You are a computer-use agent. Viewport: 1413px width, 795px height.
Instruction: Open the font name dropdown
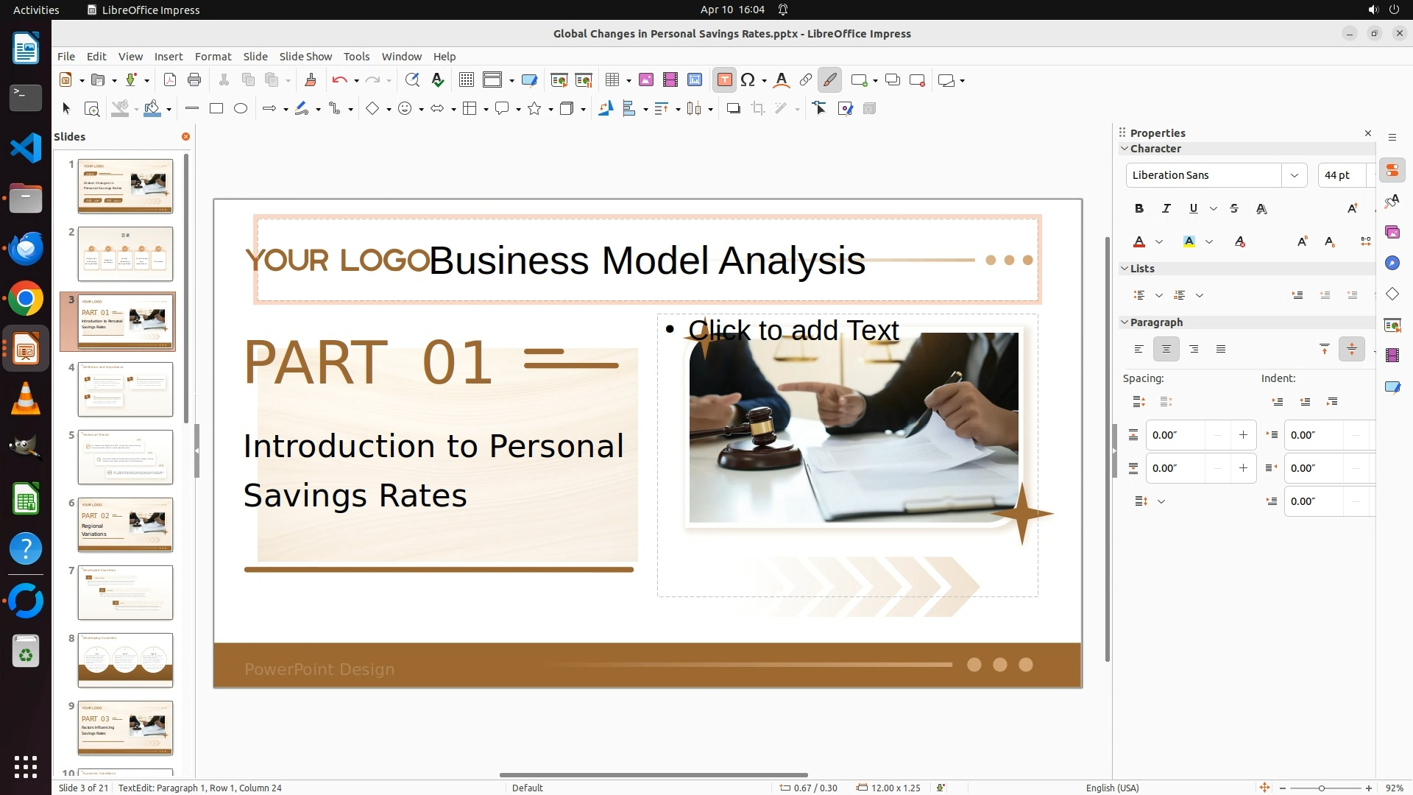[1294, 175]
